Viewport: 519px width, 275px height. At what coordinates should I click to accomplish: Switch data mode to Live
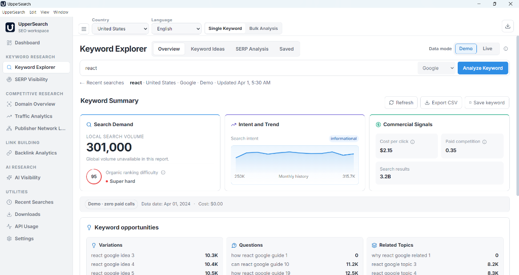(487, 49)
